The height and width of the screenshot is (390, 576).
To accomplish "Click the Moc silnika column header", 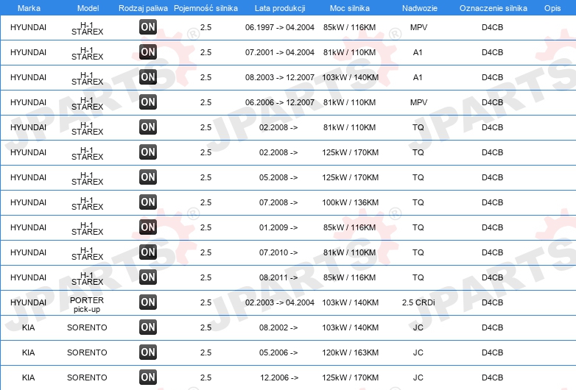I will (349, 7).
